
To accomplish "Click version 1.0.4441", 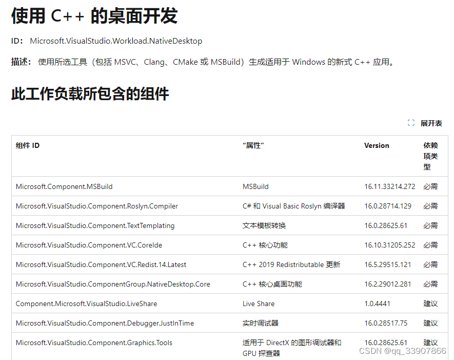I will [377, 304].
